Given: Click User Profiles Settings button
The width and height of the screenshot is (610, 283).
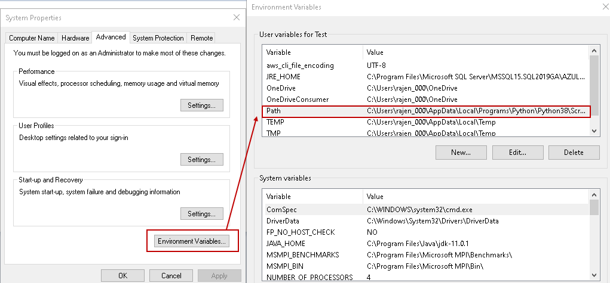Looking at the screenshot, I should point(201,160).
